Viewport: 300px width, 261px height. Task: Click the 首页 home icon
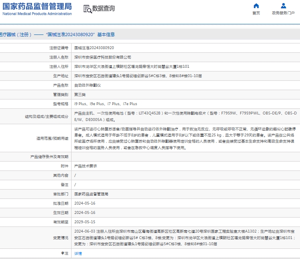point(256,6)
